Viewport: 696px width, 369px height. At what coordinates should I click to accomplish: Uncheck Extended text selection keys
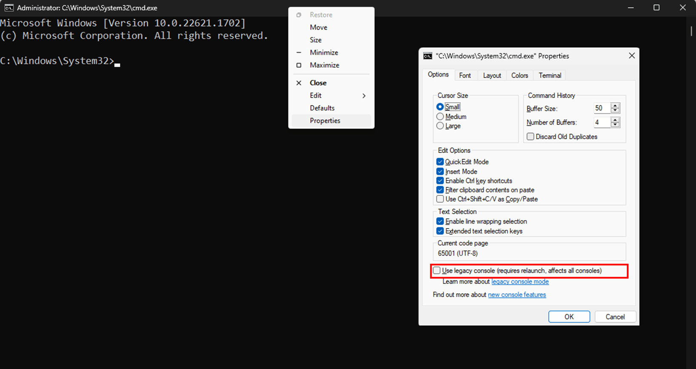(x=440, y=231)
